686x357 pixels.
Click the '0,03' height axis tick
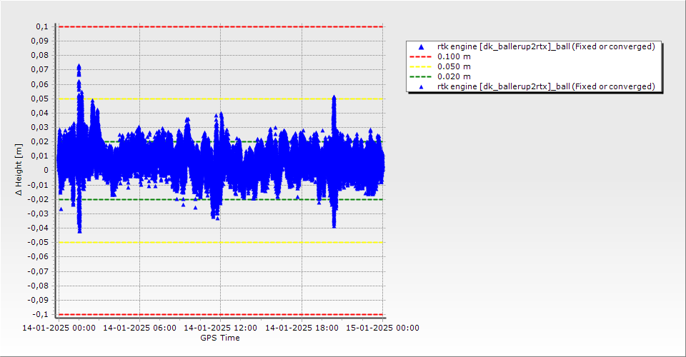40,128
